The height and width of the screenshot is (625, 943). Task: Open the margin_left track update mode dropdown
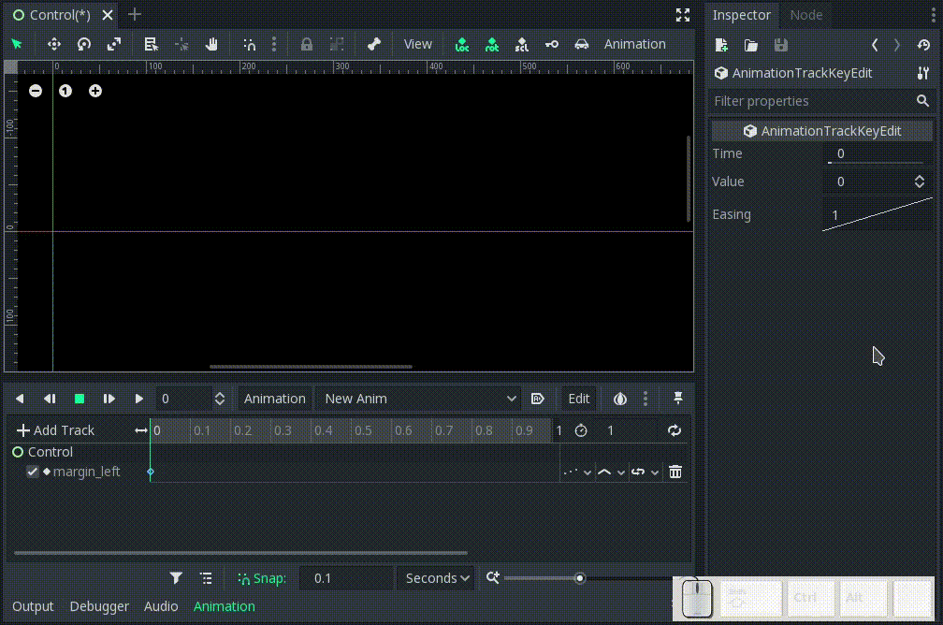(574, 472)
